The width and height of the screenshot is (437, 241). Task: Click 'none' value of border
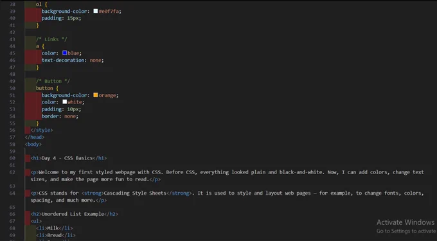70,116
